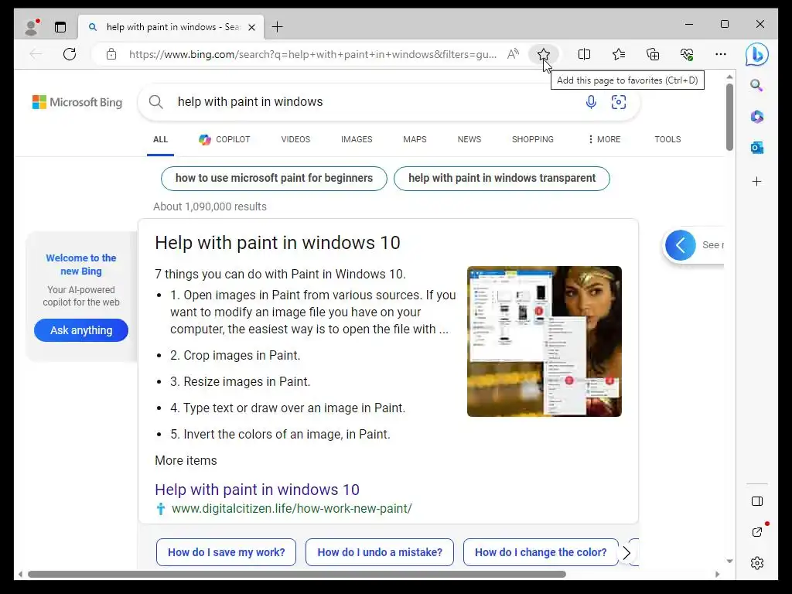Click '2. Crop images in Paint.' text
The height and width of the screenshot is (594, 792).
tap(235, 356)
